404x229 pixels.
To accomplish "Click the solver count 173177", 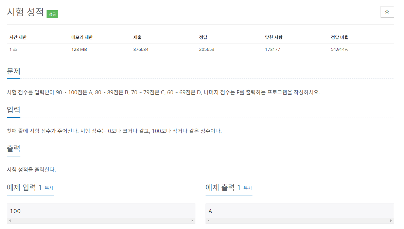I will (273, 50).
